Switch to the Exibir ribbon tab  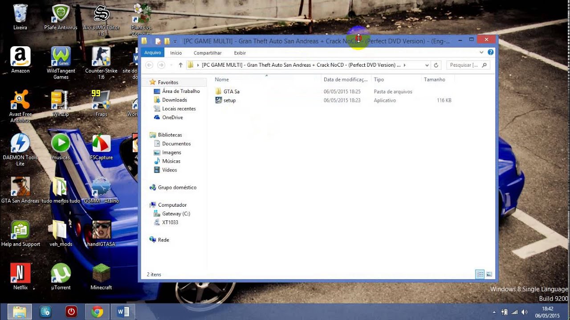240,53
